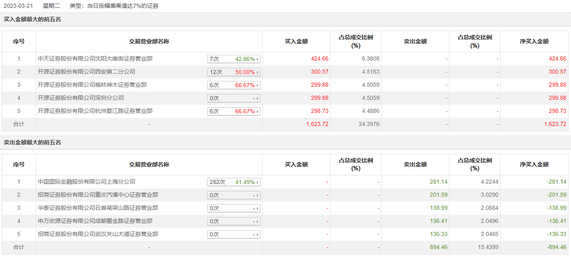The height and width of the screenshot is (256, 571).
Task: Expand 0次 box for 开源证券深圳分公司
Action: [x=234, y=98]
